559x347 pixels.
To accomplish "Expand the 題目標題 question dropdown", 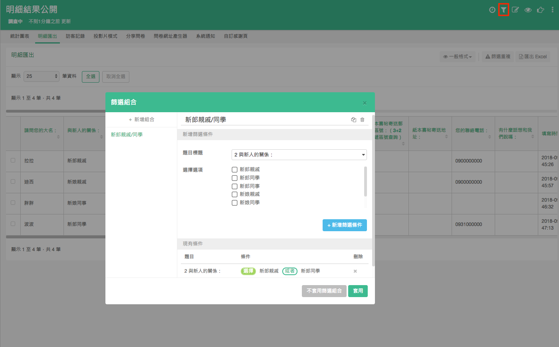I will coord(299,155).
